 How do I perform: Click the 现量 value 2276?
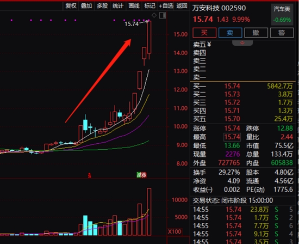[x=233, y=154]
